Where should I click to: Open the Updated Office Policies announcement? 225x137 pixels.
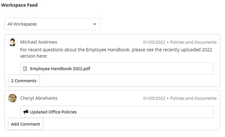click(53, 112)
